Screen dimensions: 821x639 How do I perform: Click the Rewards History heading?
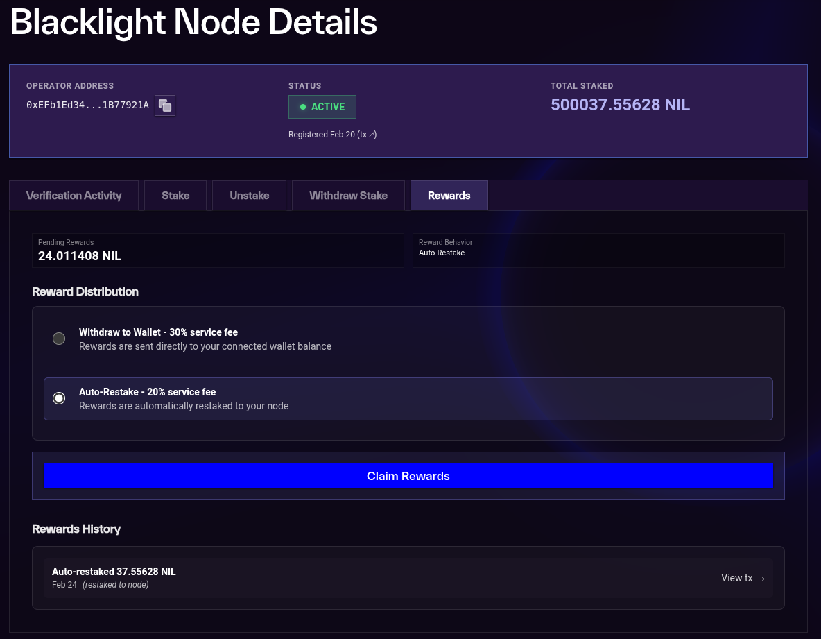[76, 529]
